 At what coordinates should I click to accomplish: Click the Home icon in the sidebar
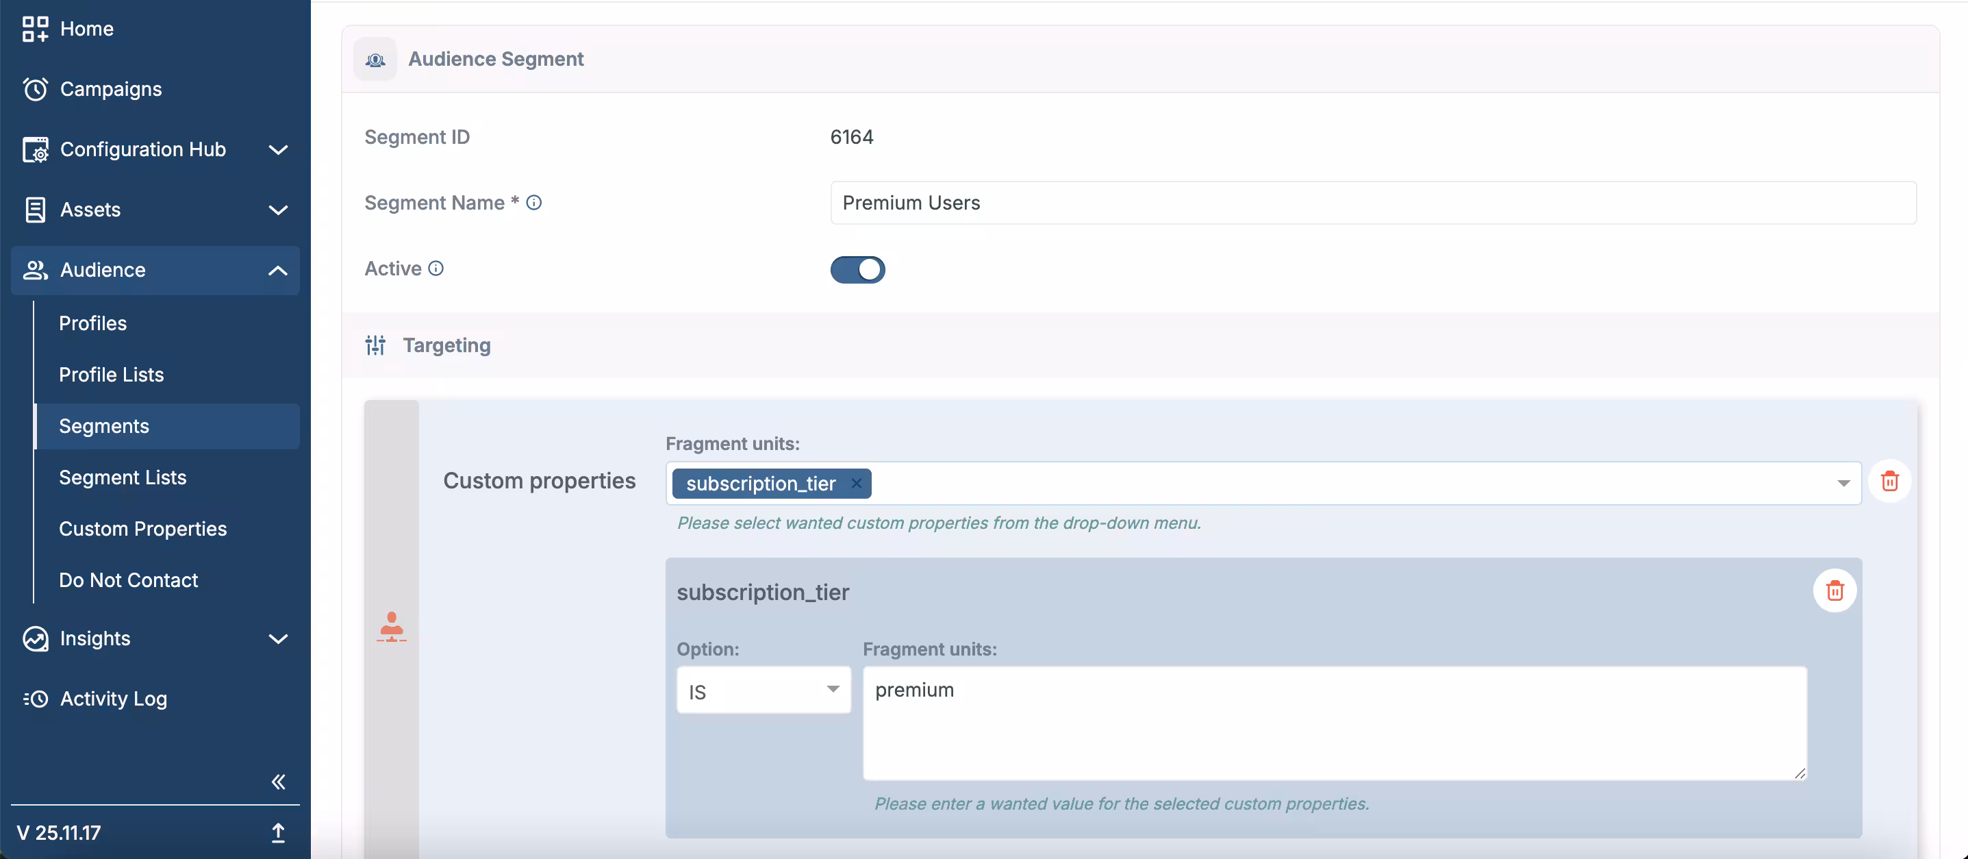(x=34, y=29)
